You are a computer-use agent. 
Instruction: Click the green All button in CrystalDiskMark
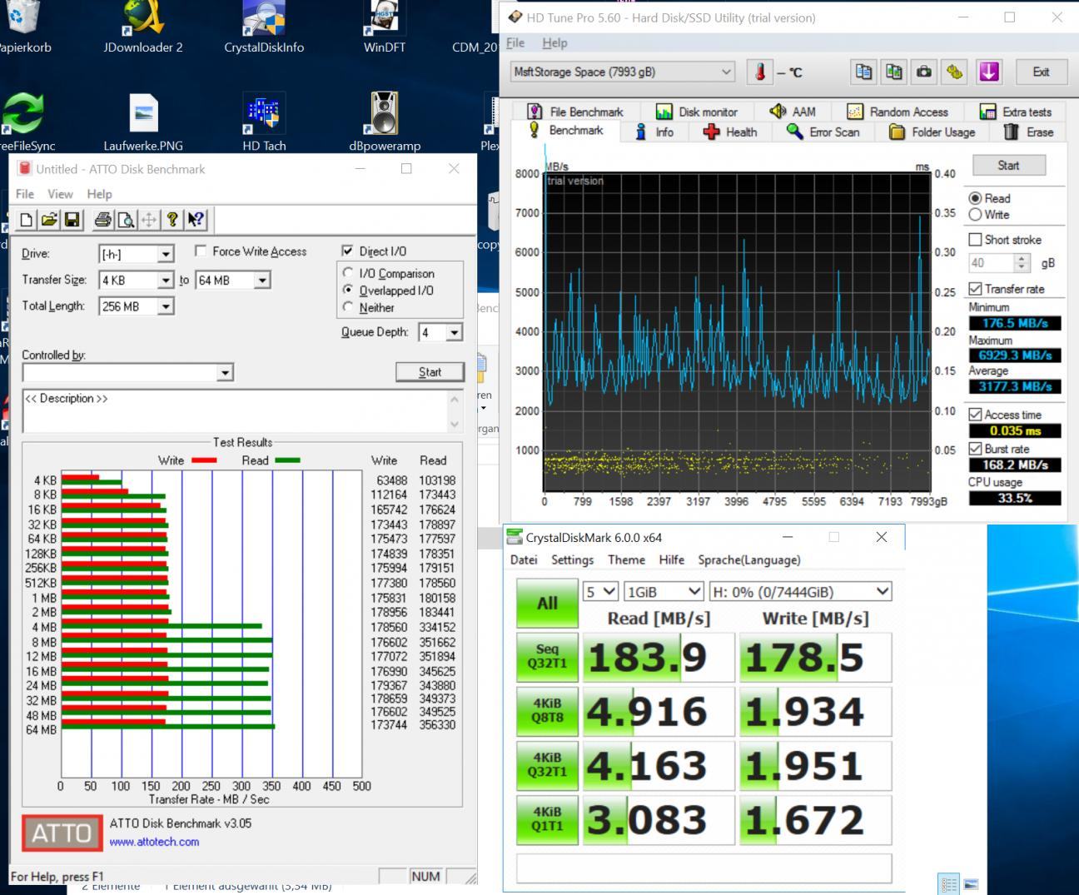547,603
